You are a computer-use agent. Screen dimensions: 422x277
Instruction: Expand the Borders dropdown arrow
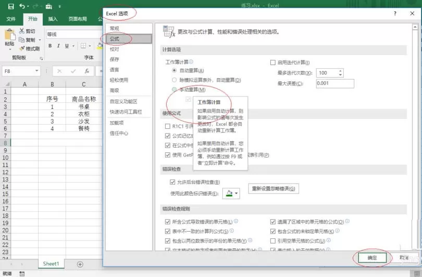pos(90,46)
